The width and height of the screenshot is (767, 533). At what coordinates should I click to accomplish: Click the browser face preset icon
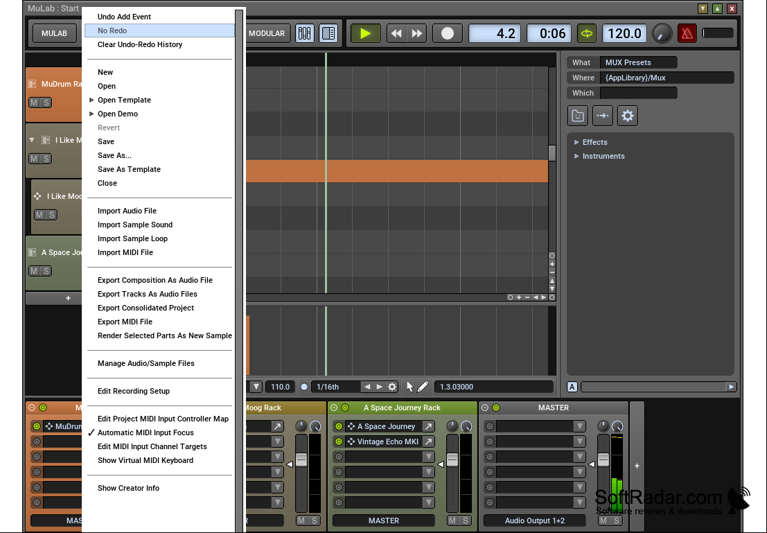tap(578, 116)
